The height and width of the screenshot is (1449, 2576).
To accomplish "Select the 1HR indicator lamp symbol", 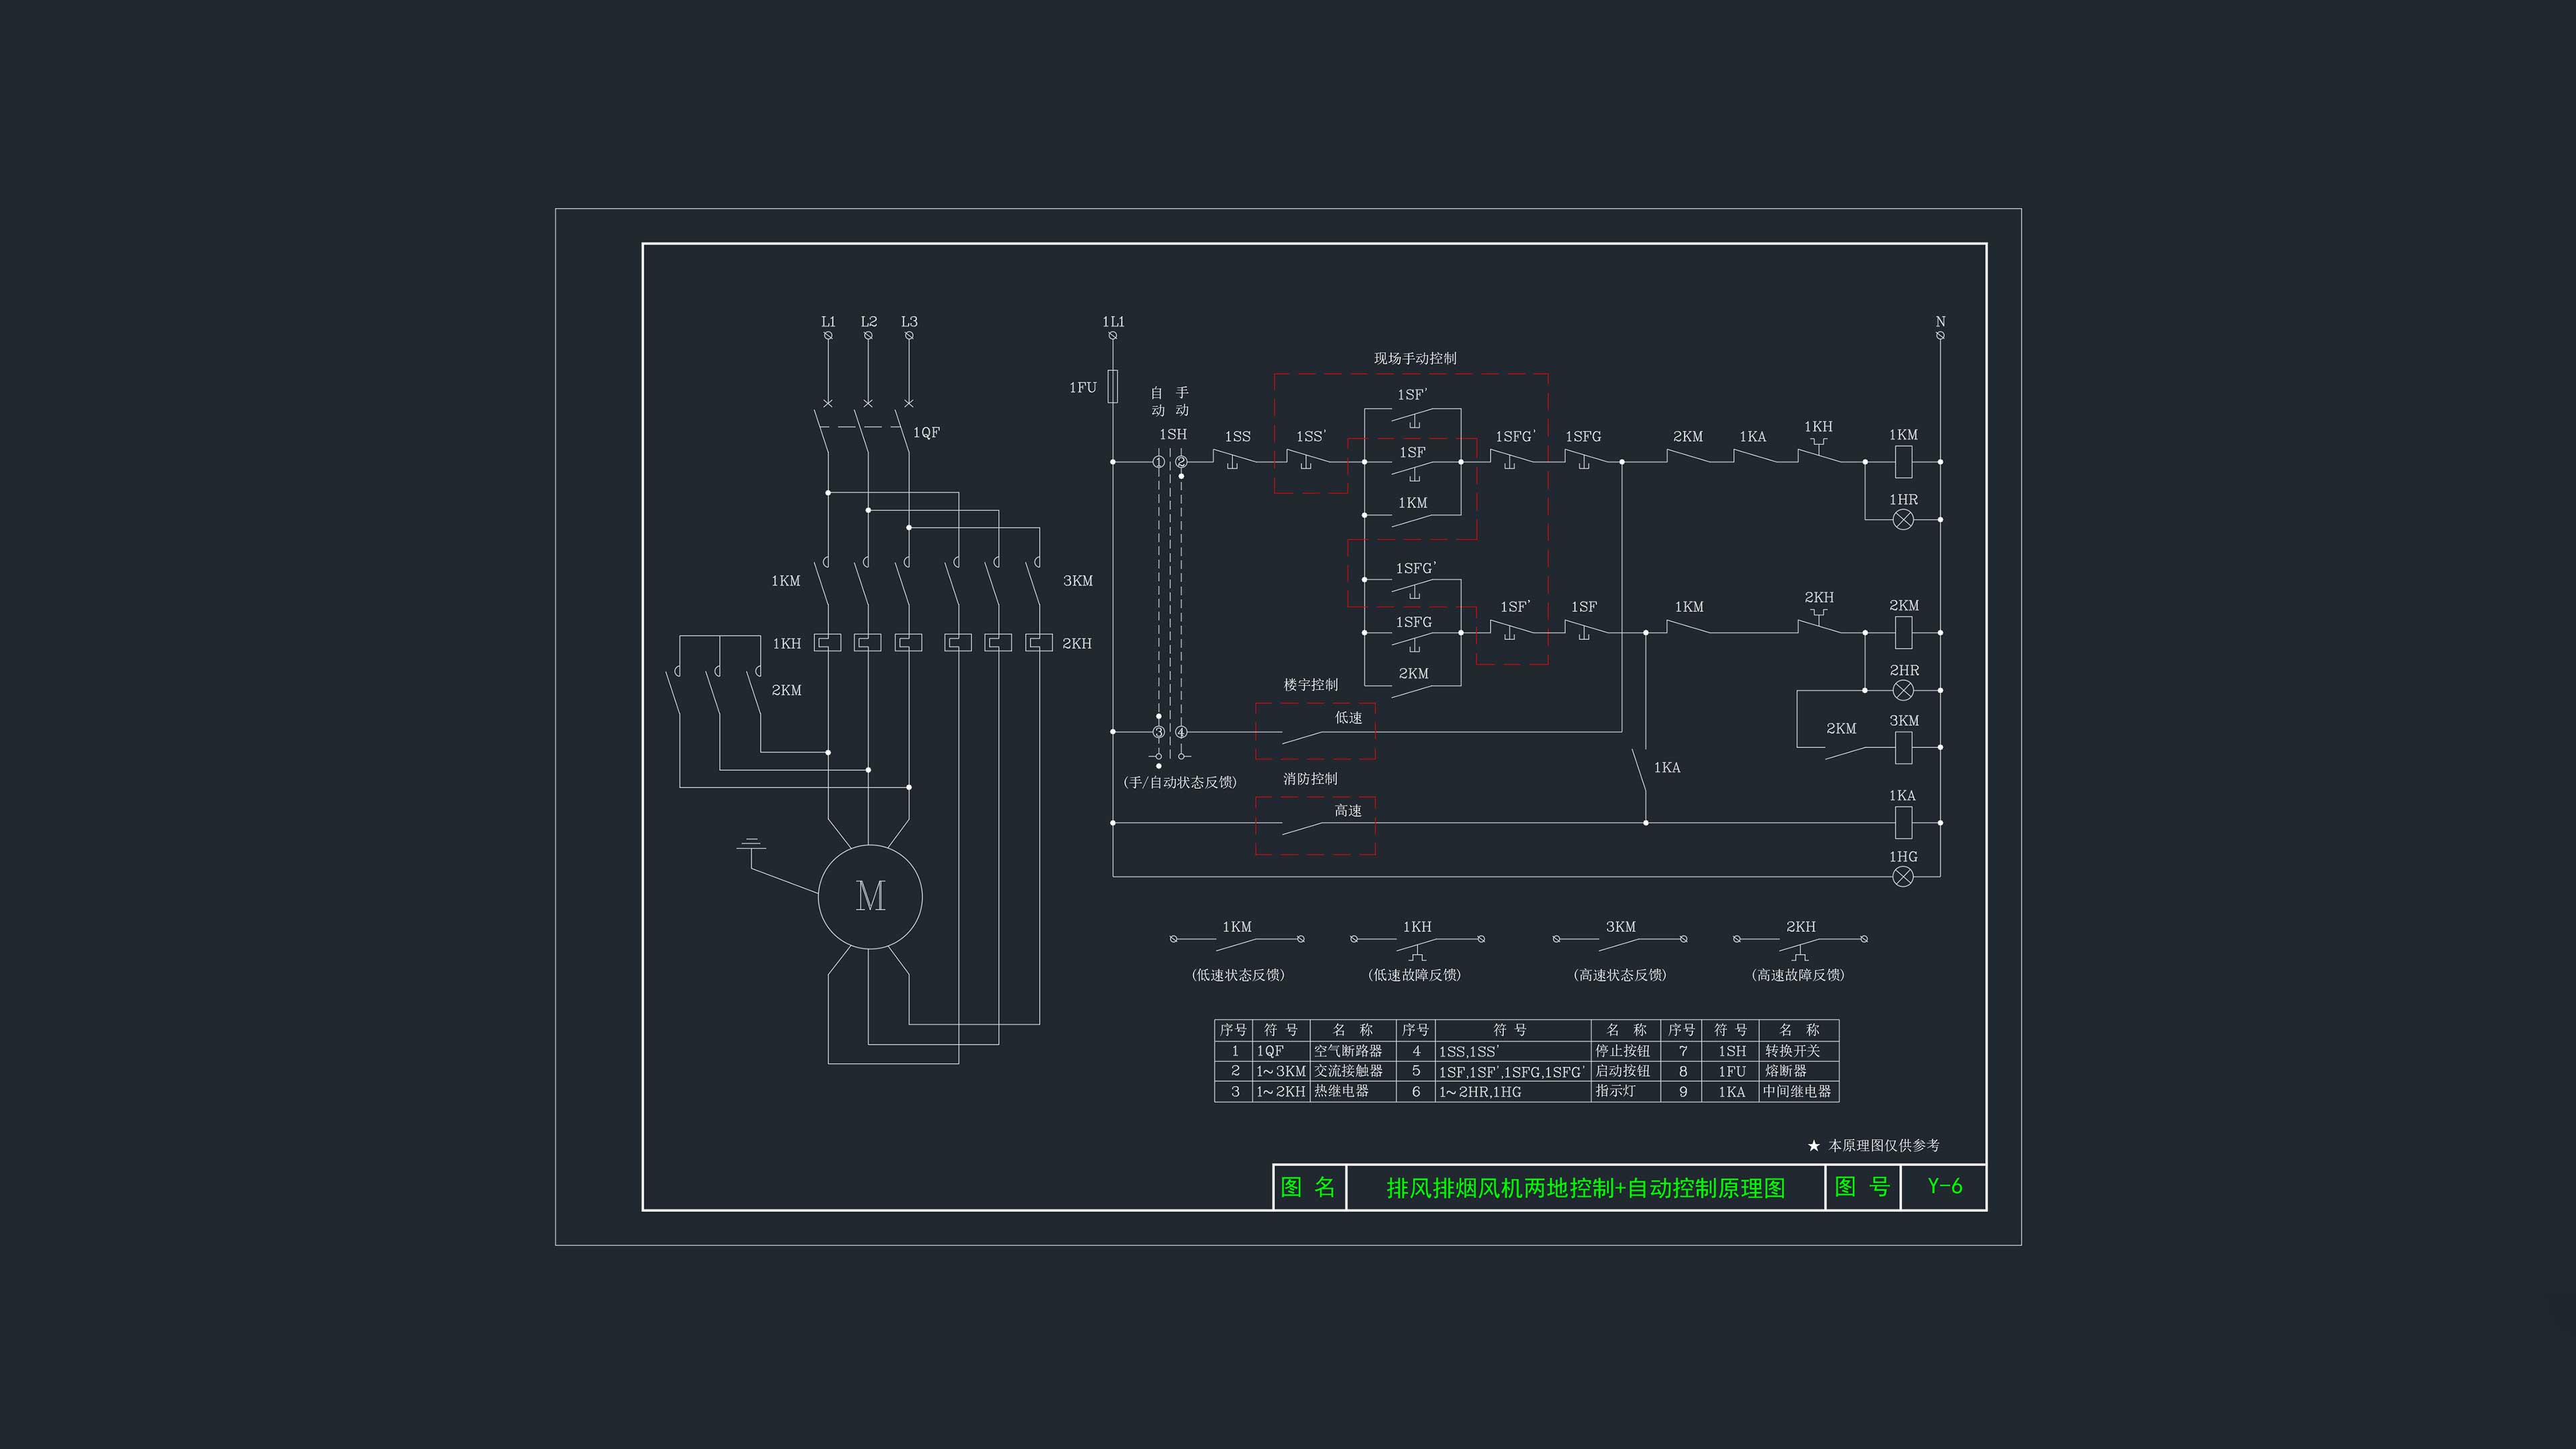I will [x=1903, y=519].
